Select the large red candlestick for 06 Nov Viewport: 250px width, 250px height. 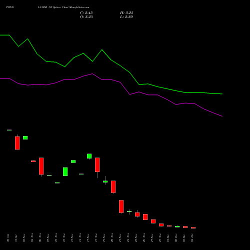(x=41, y=166)
